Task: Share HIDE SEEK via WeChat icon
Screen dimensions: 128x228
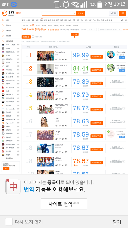Action: click(x=66, y=99)
